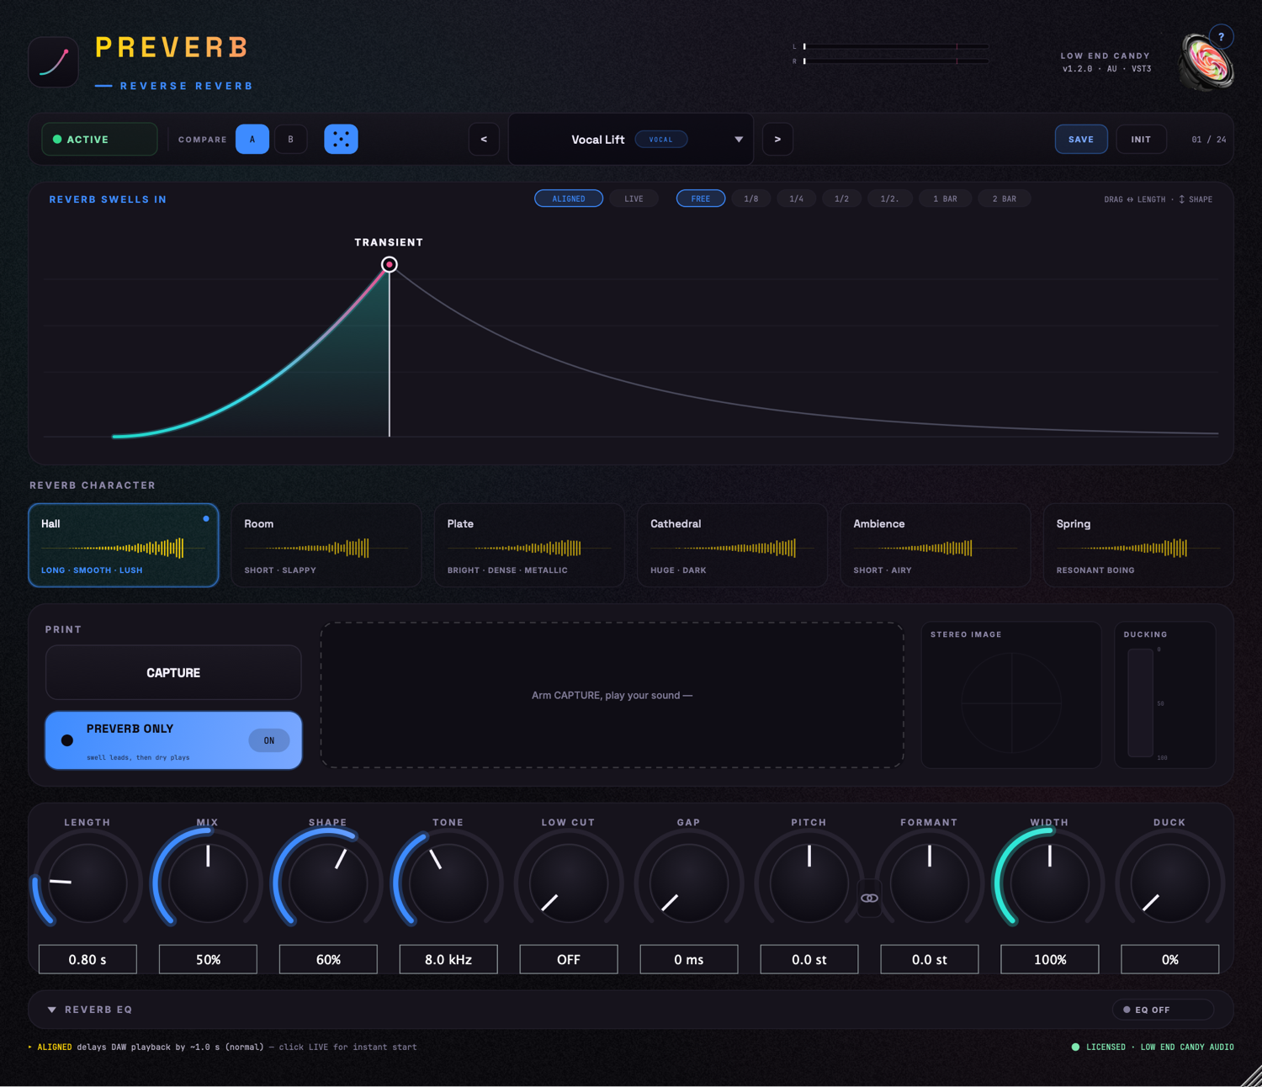Click the stereo image scope display

tap(1011, 703)
